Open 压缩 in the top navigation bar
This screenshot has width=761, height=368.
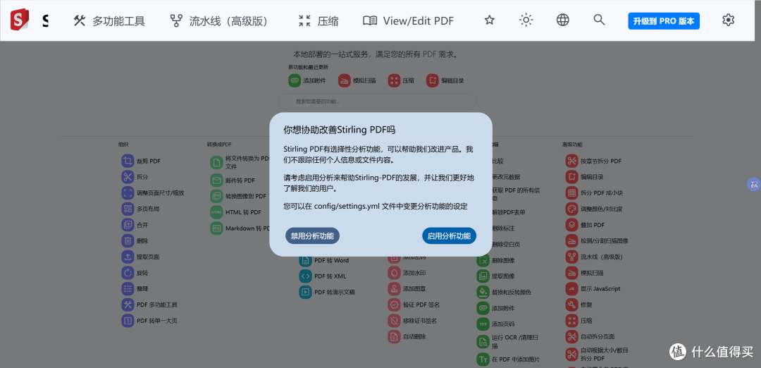click(x=318, y=21)
